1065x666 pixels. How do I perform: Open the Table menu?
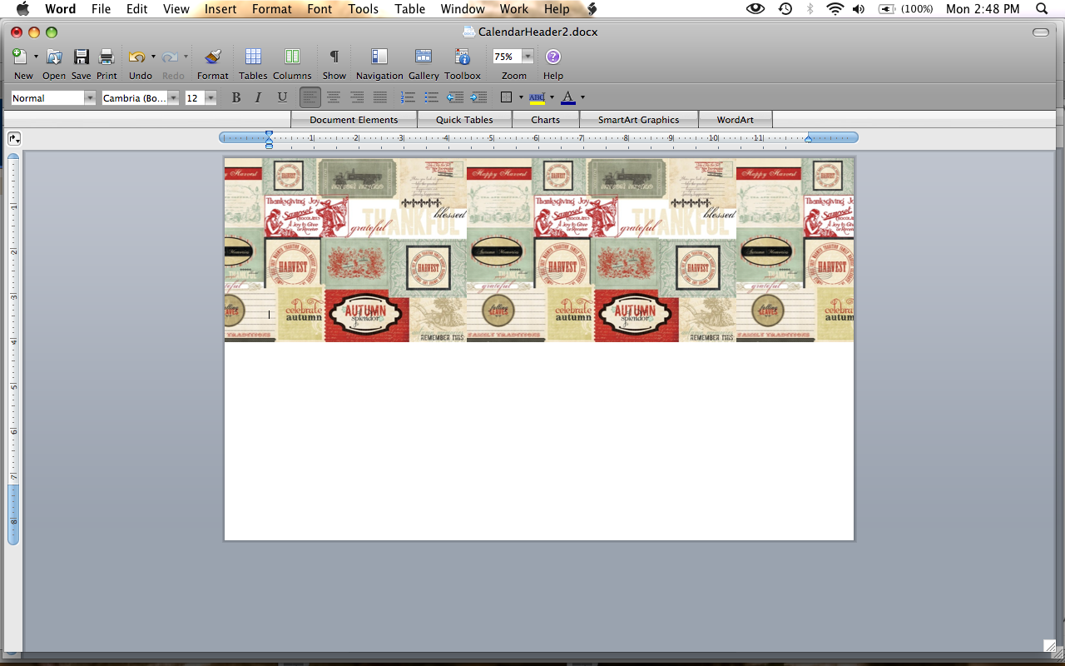tap(409, 9)
